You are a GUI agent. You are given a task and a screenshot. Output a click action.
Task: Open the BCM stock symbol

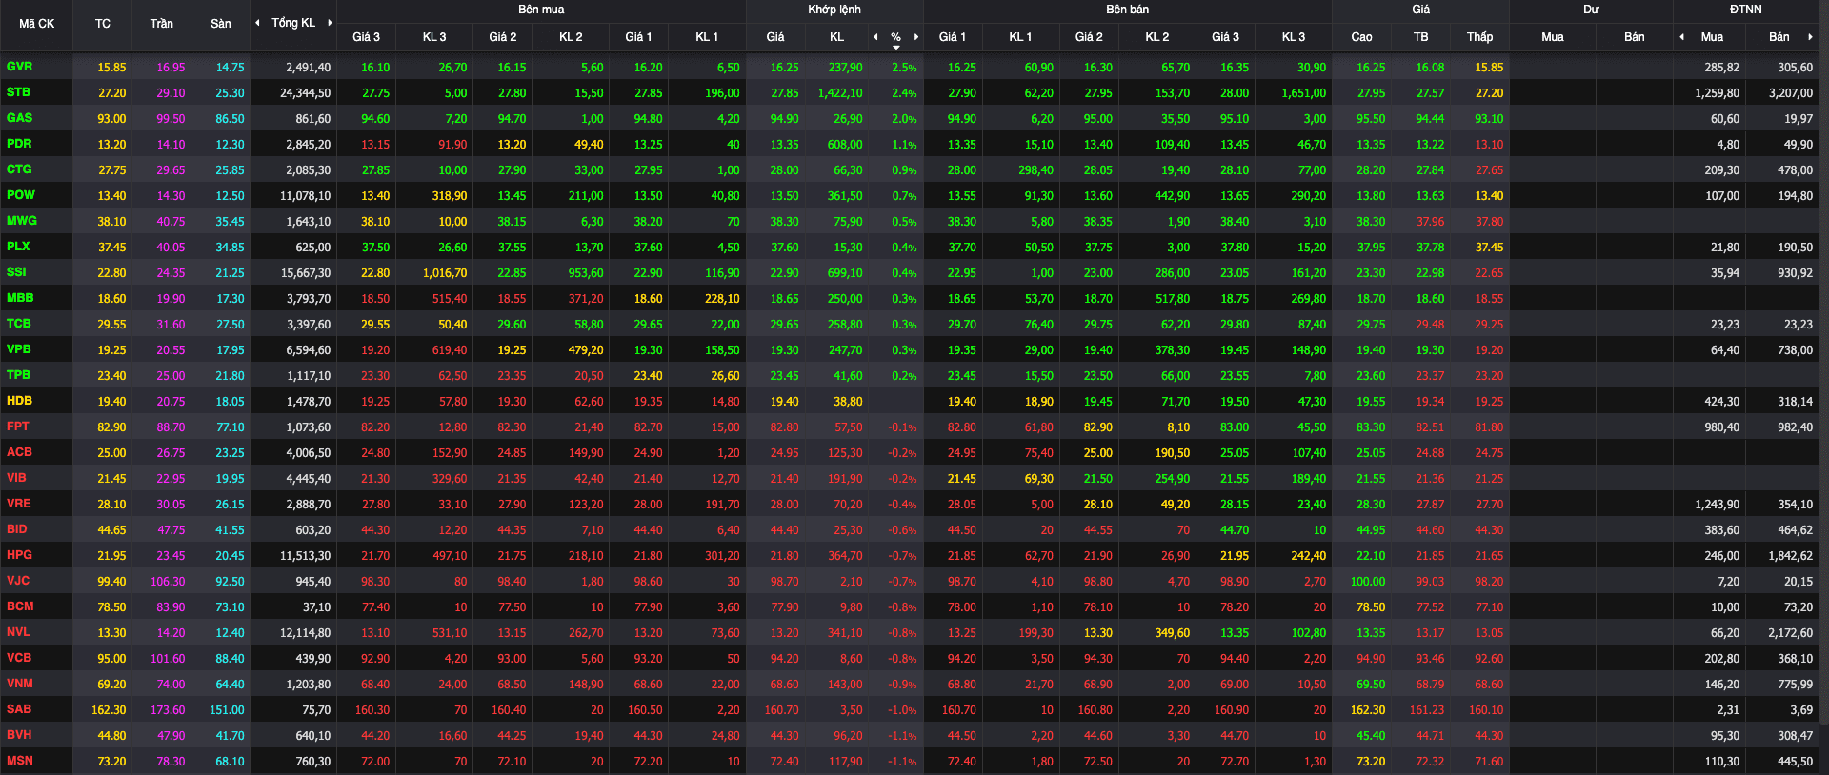tap(20, 606)
